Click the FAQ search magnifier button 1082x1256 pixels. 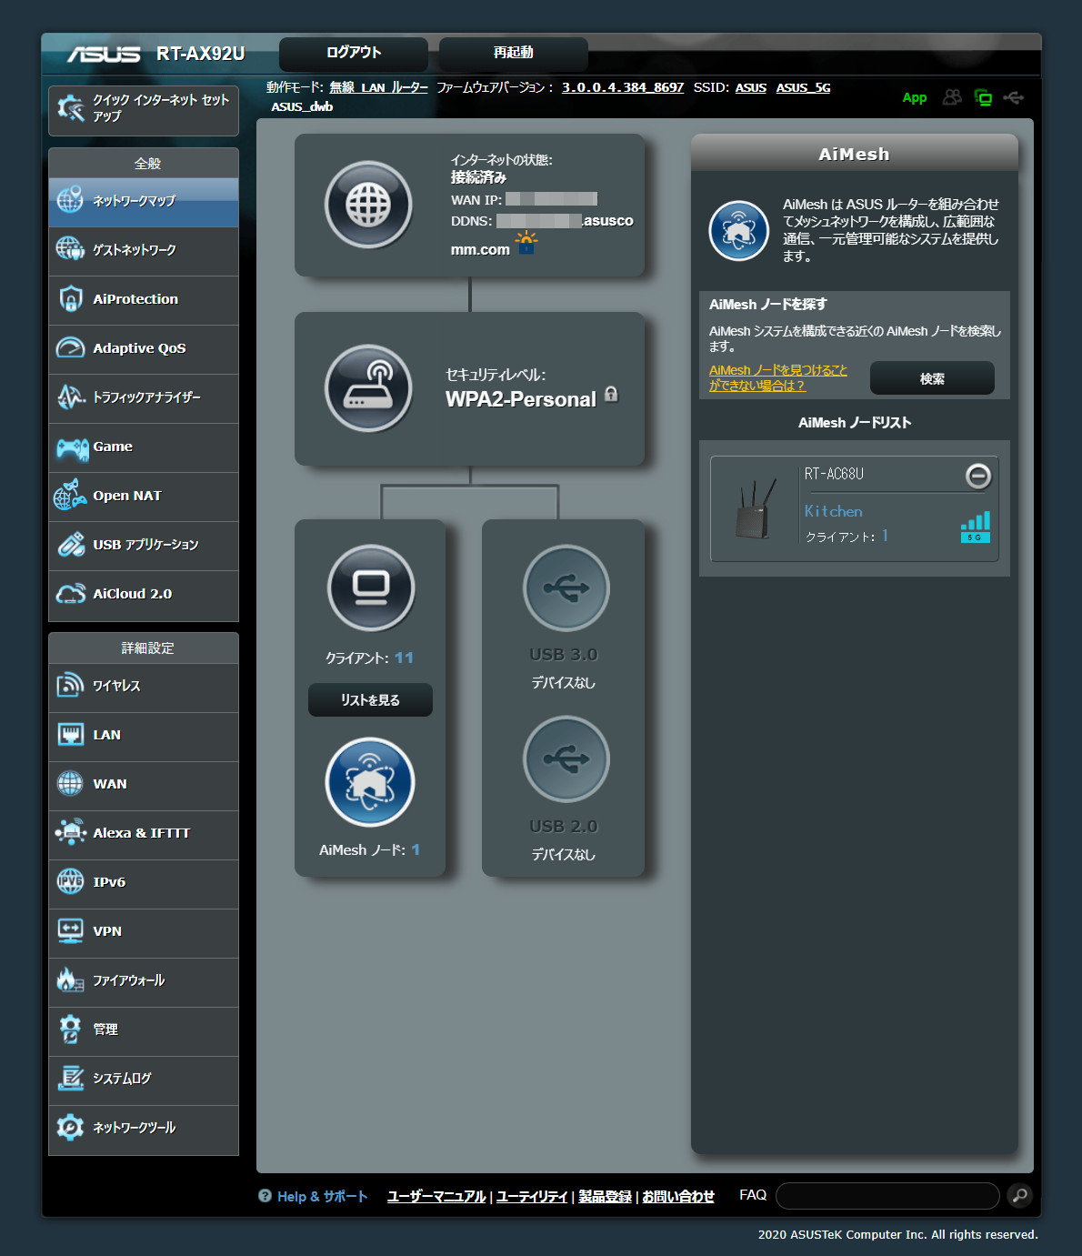pyautogui.click(x=1020, y=1195)
